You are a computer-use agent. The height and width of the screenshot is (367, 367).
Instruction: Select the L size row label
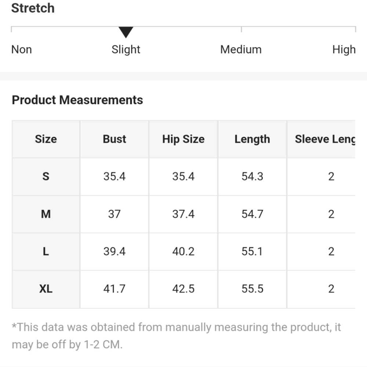(46, 252)
